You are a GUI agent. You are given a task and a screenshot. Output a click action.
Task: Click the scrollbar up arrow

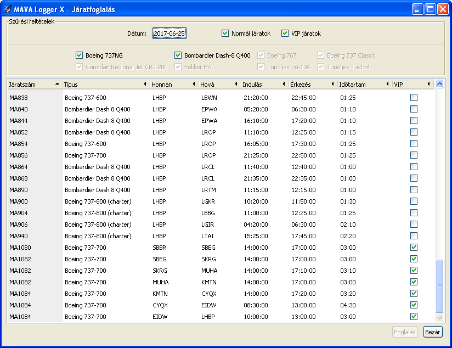coord(439,84)
